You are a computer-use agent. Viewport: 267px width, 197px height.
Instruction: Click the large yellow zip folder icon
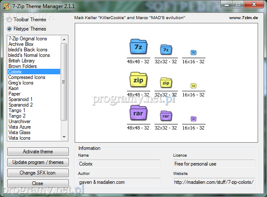(138, 80)
